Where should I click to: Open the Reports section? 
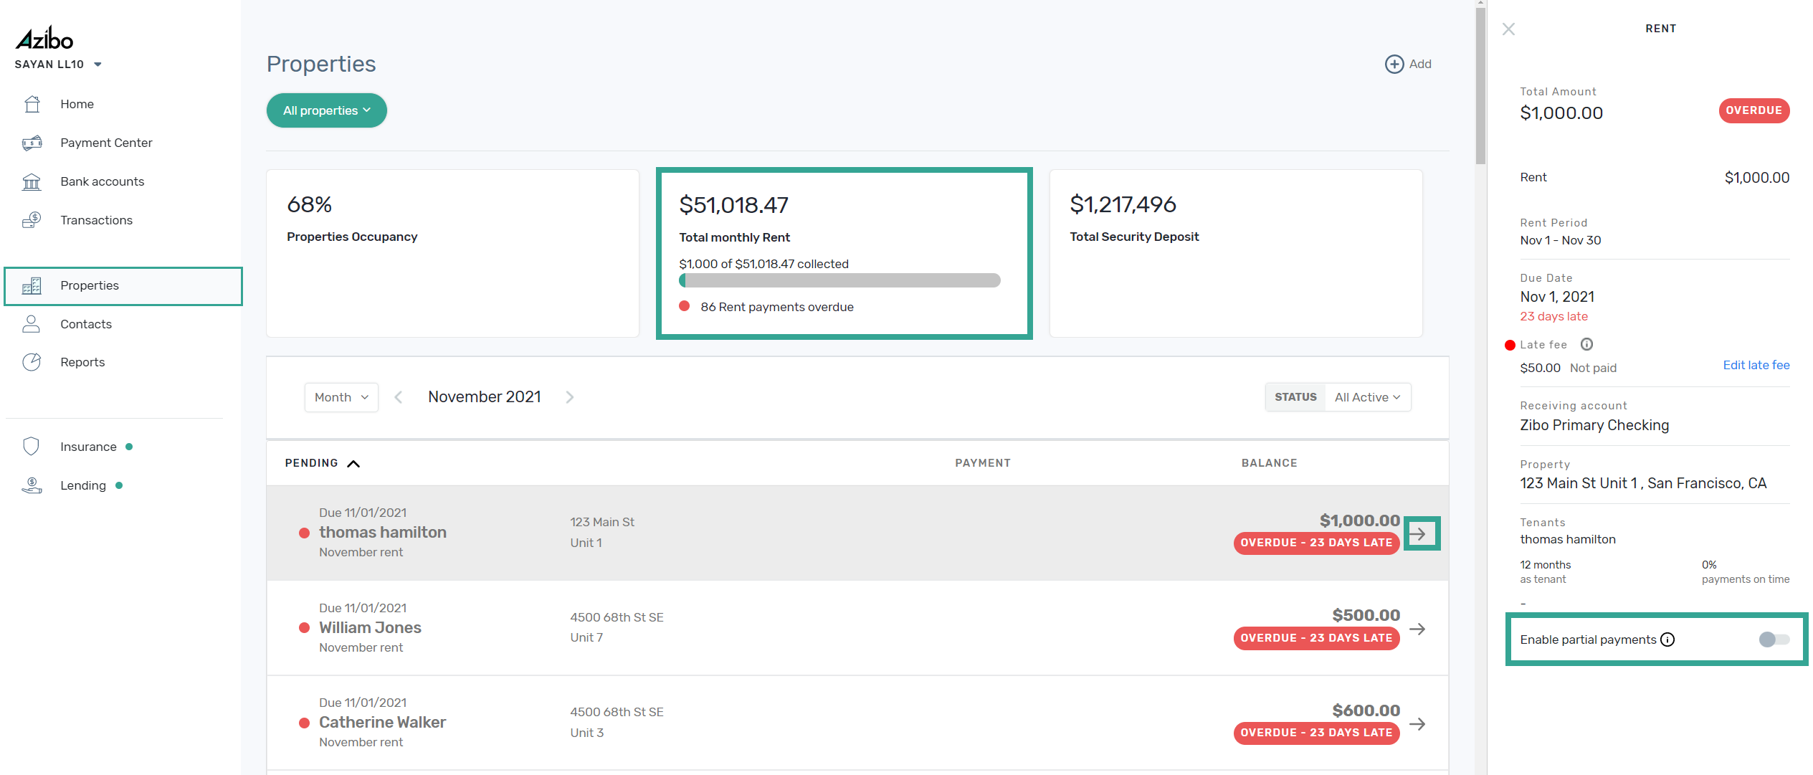pos(82,362)
